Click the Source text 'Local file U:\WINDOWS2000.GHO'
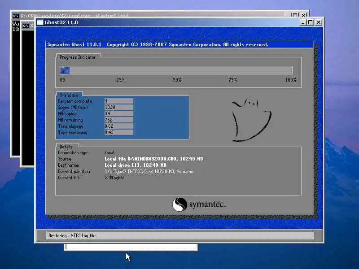Image resolution: width=359 pixels, height=269 pixels. [x=140, y=159]
